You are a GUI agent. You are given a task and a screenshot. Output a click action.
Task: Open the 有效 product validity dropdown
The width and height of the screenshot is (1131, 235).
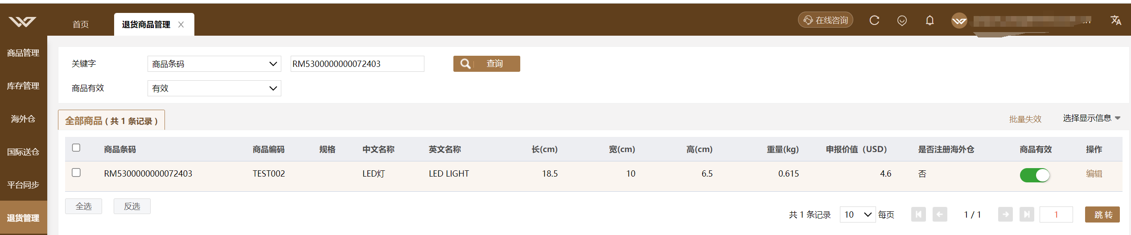click(214, 88)
